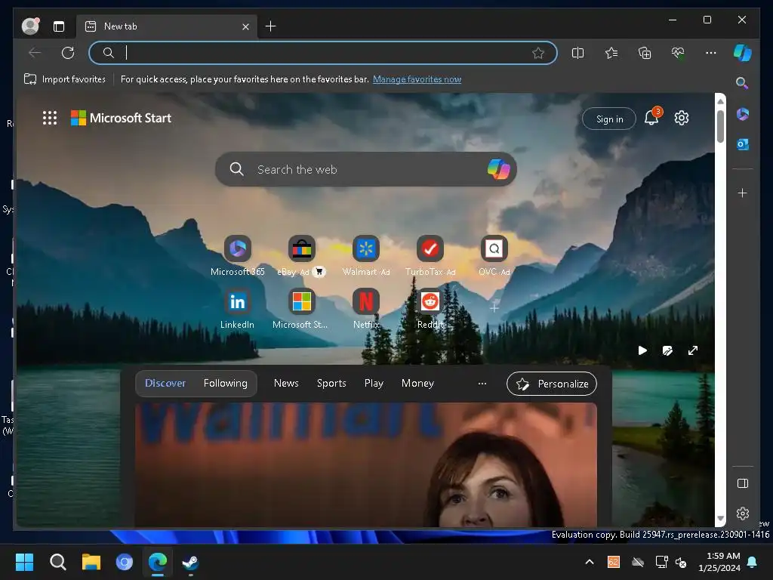
Task: Open the Favorites list
Action: pyautogui.click(x=611, y=53)
